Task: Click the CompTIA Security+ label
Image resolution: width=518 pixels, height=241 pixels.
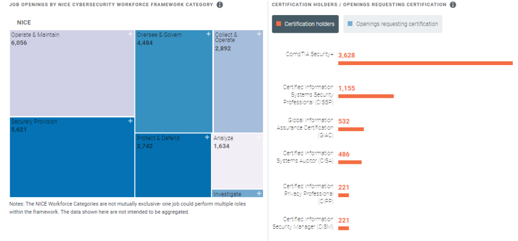Action: (310, 54)
